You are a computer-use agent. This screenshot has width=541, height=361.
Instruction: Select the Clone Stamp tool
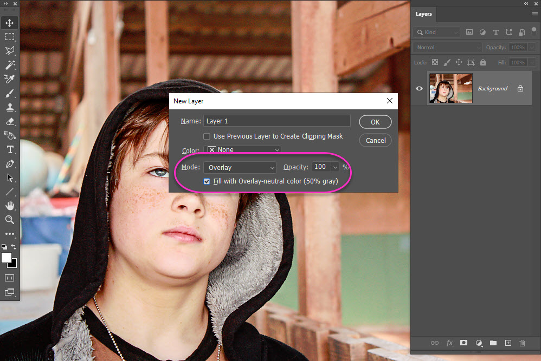pos(10,107)
